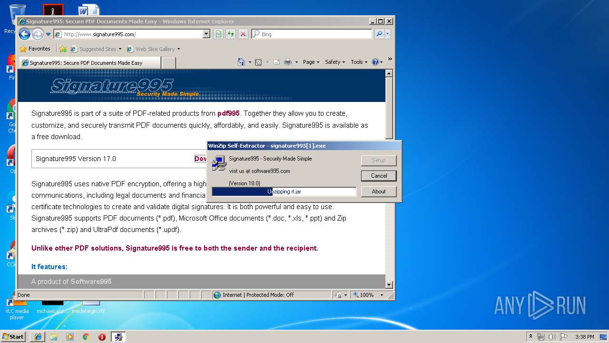Click the page scrollbar up arrow

coord(389,73)
